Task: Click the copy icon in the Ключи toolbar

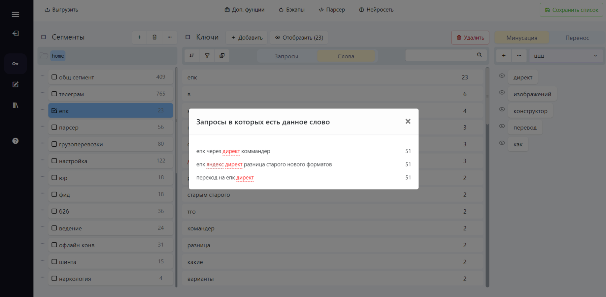Action: coord(222,56)
